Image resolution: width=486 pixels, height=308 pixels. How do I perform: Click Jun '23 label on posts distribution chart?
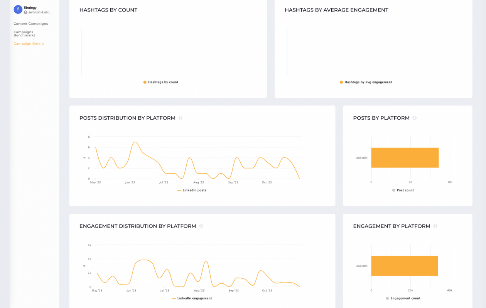pos(130,182)
